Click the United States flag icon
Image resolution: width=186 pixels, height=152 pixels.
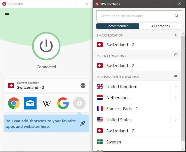point(100,120)
